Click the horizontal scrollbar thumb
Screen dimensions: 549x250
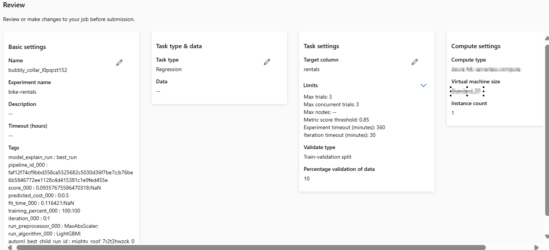251,247
